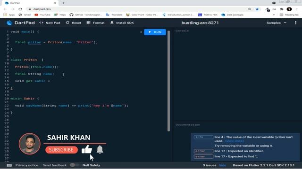Open the Gmail bookmark
Screen dimensions: 302x169
click(25, 15)
